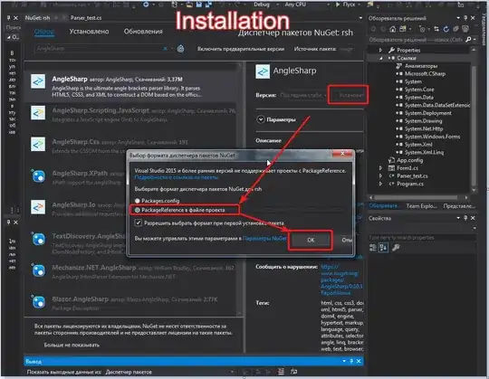
Task: Open the Параметры NuGet link
Action: click(264, 239)
